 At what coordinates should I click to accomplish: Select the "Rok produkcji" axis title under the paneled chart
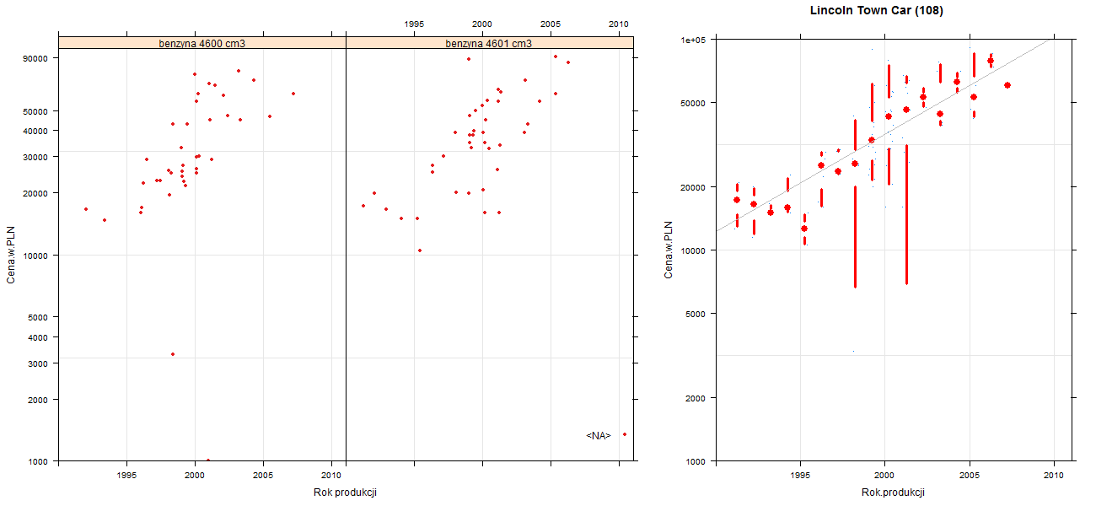tap(344, 493)
